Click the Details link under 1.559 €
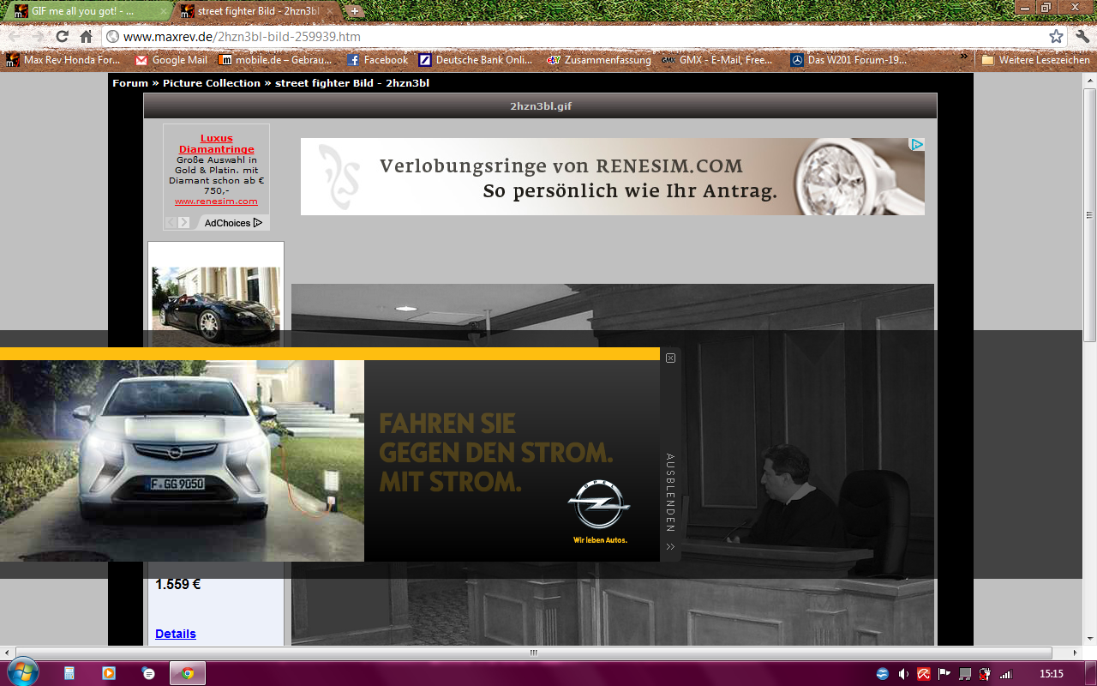 coord(176,634)
